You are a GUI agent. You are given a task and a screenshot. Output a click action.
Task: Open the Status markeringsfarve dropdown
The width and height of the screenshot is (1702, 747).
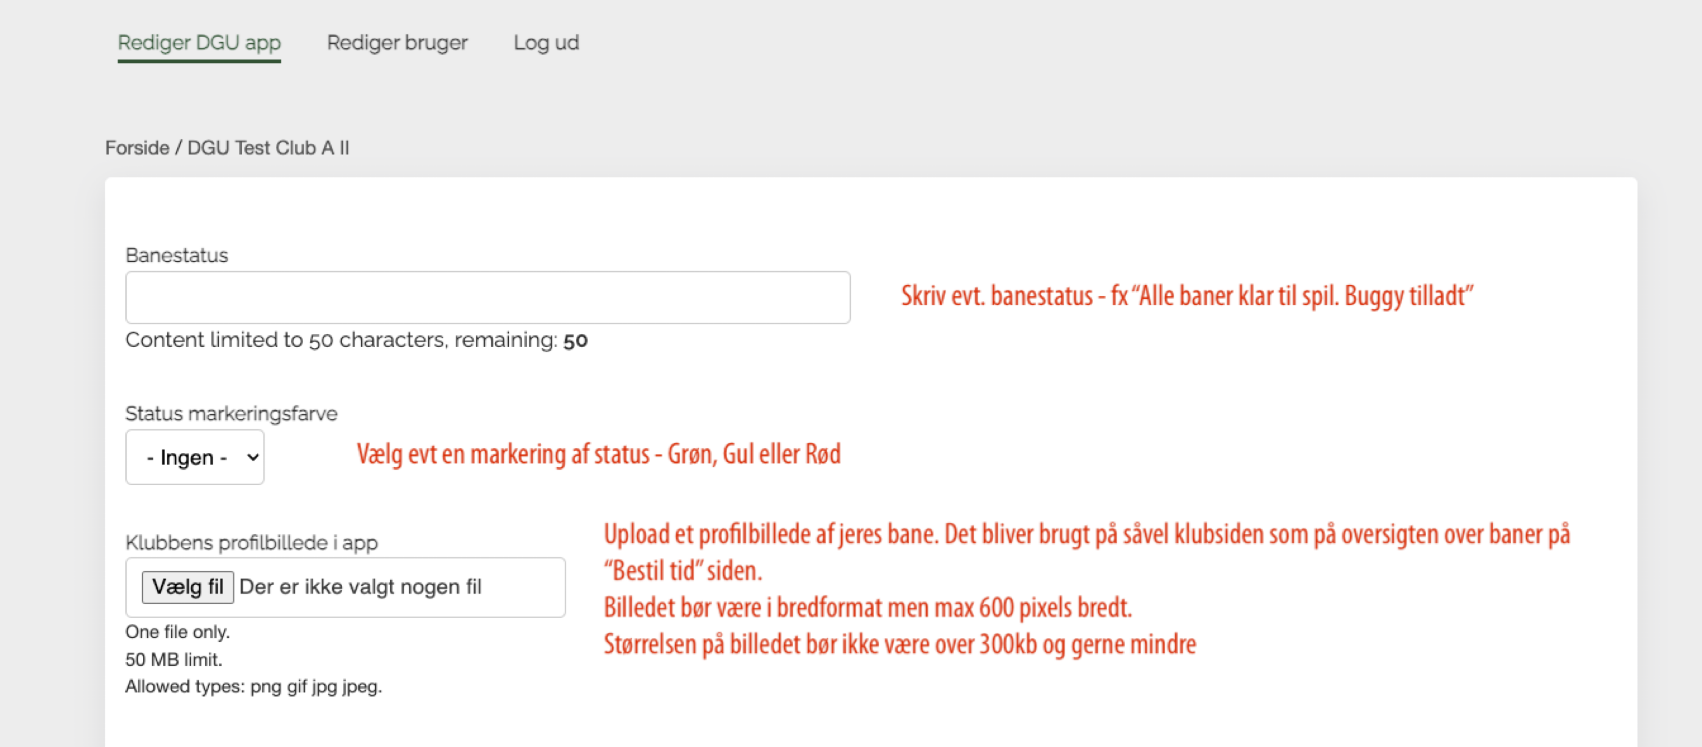click(194, 457)
